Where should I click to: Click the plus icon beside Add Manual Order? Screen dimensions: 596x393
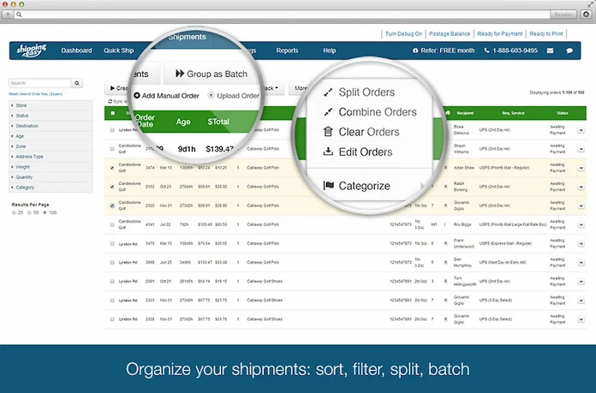tap(137, 95)
